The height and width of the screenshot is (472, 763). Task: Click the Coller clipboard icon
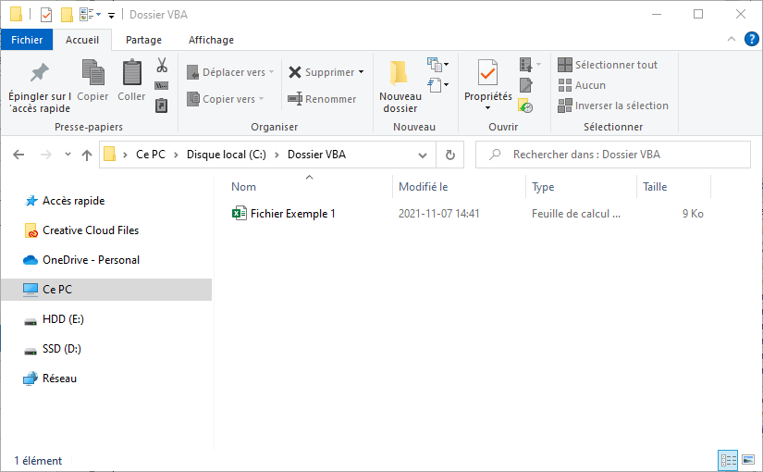pos(132,73)
